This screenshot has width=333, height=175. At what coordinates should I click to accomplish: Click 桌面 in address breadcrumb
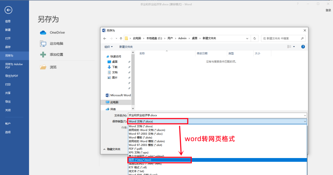tap(195, 39)
